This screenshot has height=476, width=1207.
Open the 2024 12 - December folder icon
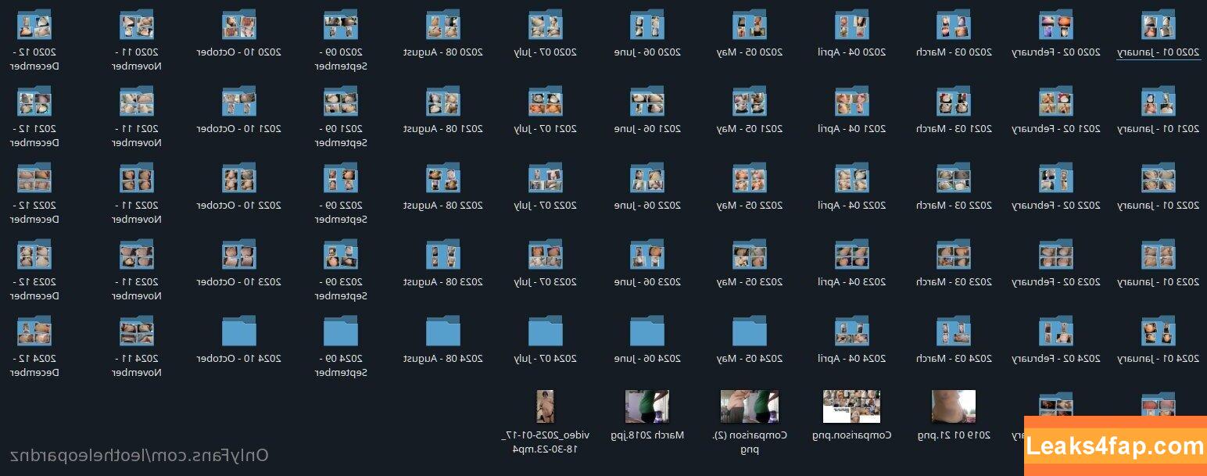34,331
